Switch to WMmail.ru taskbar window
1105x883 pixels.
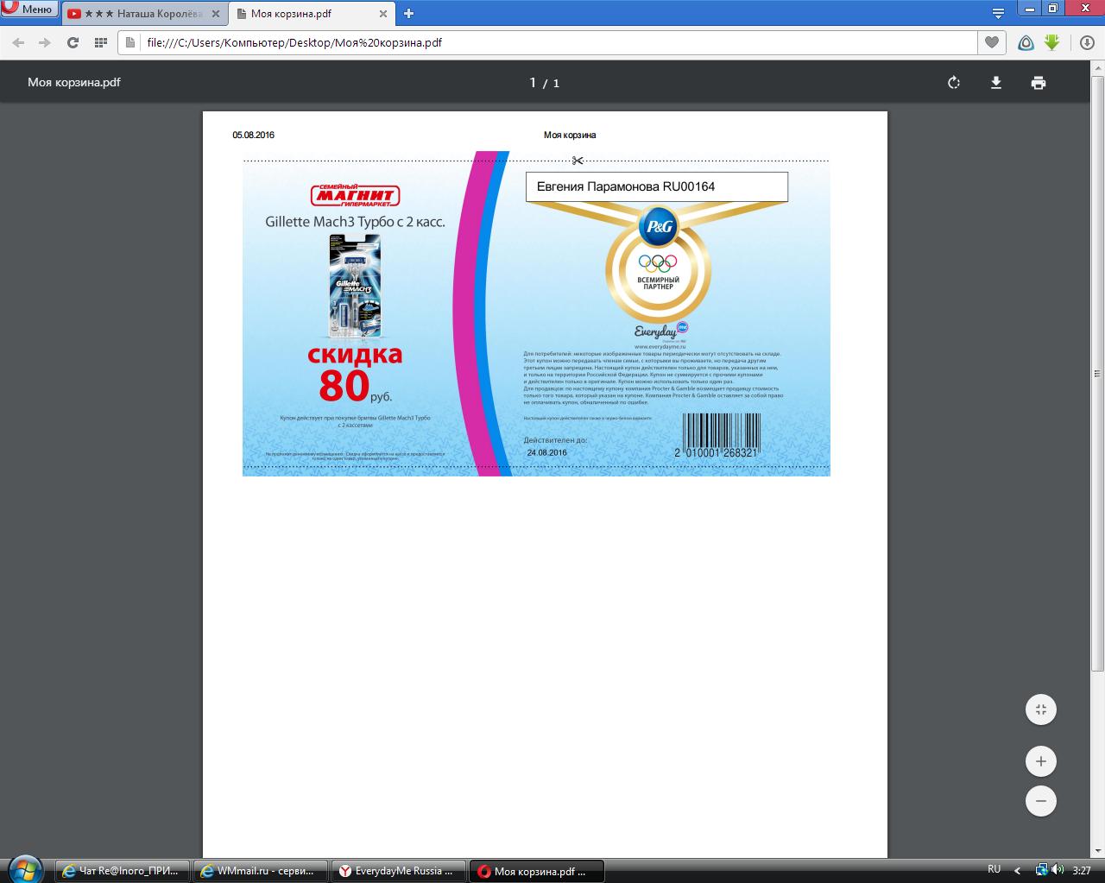[260, 871]
